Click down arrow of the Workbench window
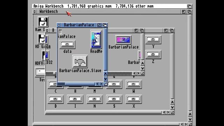 click(190, 119)
